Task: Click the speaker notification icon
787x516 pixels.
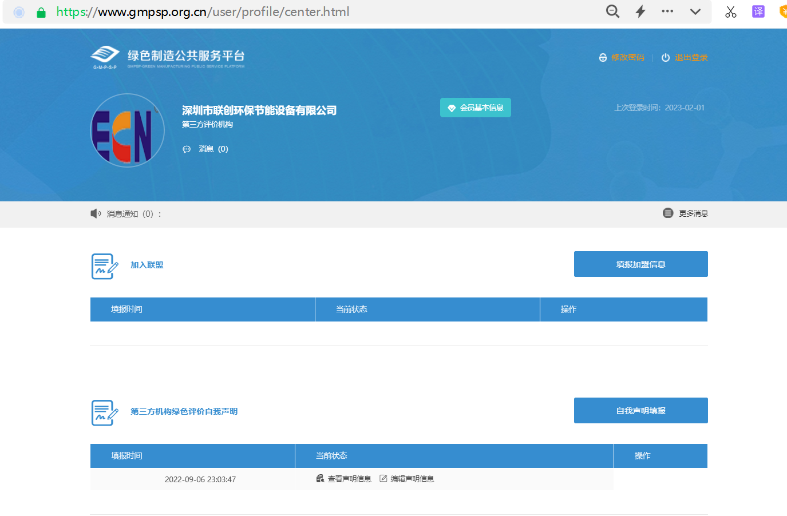Action: [96, 213]
